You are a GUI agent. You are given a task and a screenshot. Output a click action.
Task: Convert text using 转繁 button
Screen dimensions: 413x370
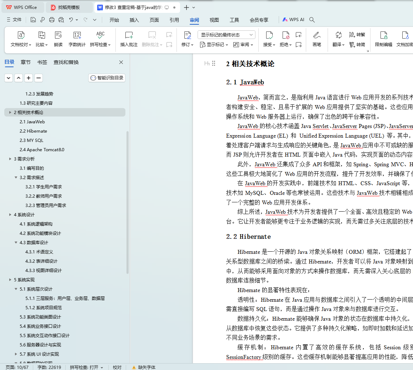357,35
